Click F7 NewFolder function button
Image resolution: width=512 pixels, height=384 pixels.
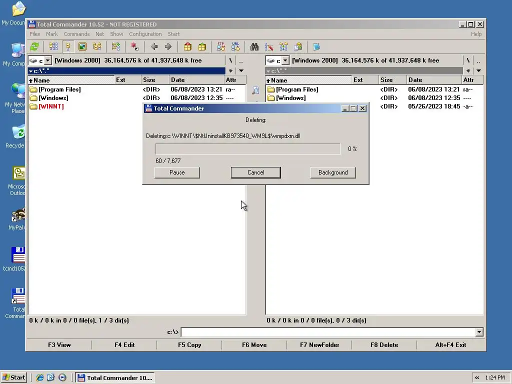pos(319,345)
